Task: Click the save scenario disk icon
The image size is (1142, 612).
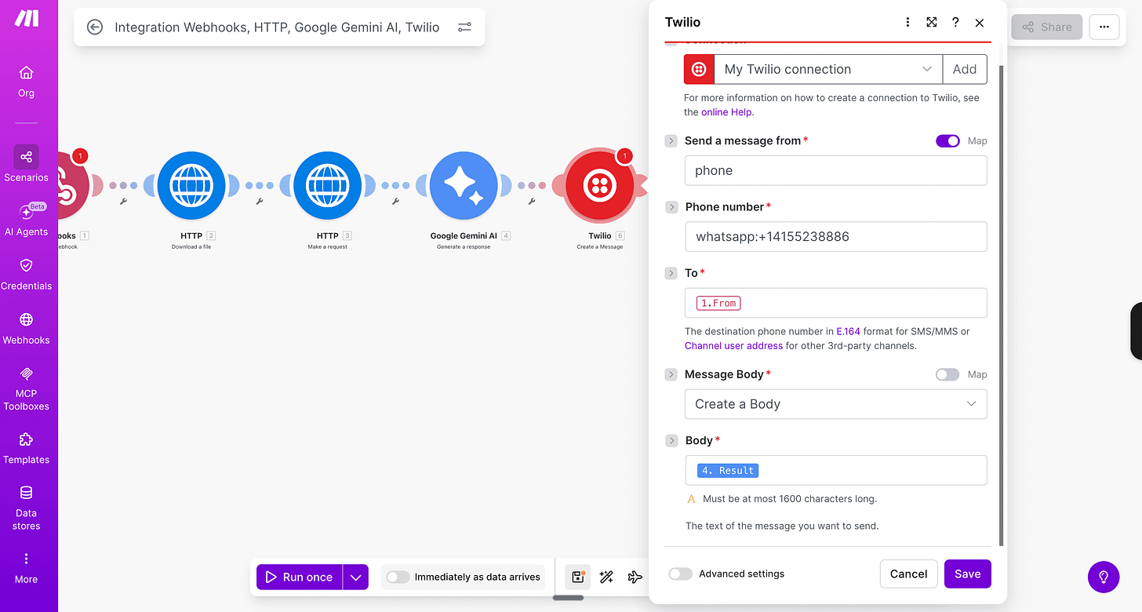Action: pos(578,577)
